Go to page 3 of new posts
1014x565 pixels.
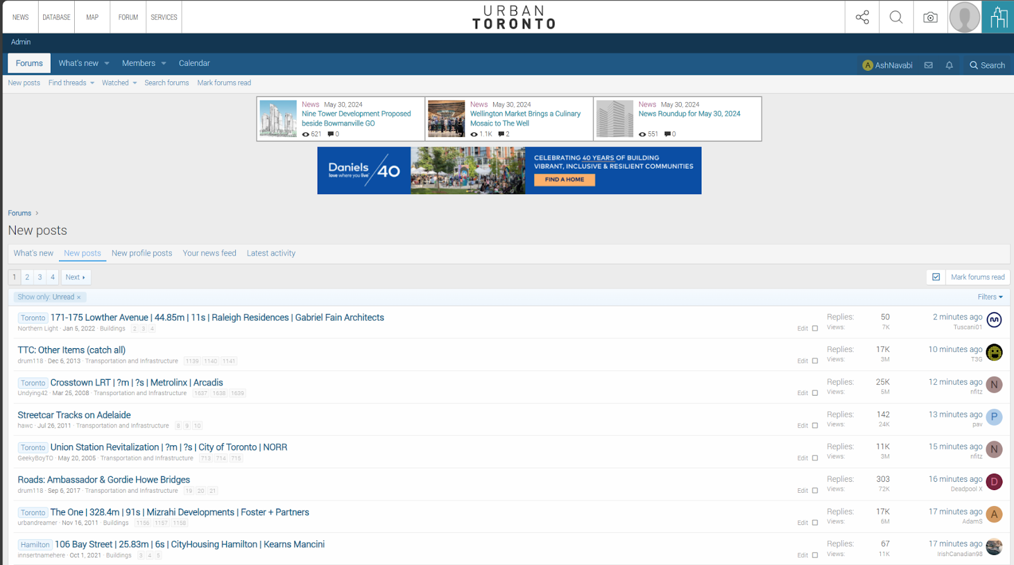click(x=40, y=277)
